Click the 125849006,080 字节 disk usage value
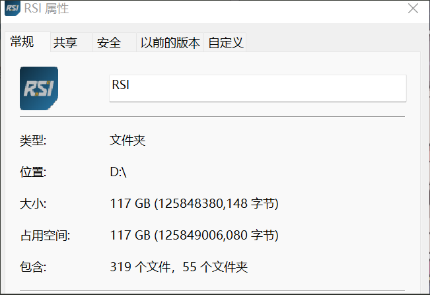The height and width of the screenshot is (295, 430). [x=194, y=235]
